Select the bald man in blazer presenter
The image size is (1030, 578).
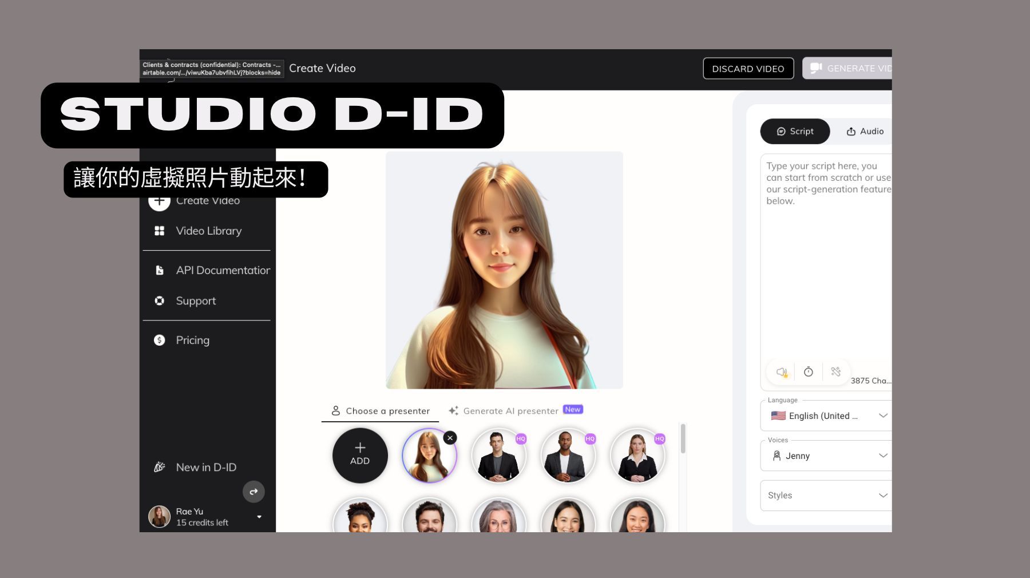[568, 456]
